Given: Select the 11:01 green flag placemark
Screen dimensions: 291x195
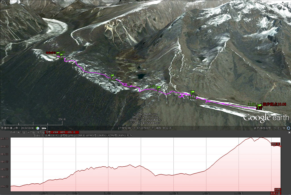Looking at the screenshot, I should tap(259, 106).
